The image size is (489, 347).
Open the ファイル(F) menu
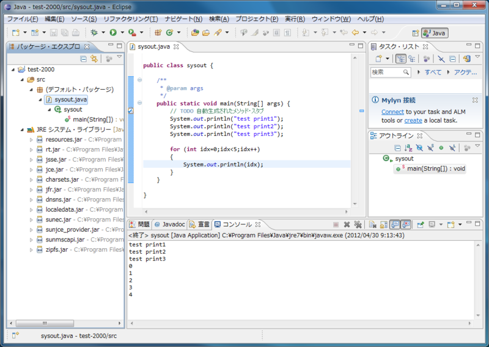tap(23, 19)
